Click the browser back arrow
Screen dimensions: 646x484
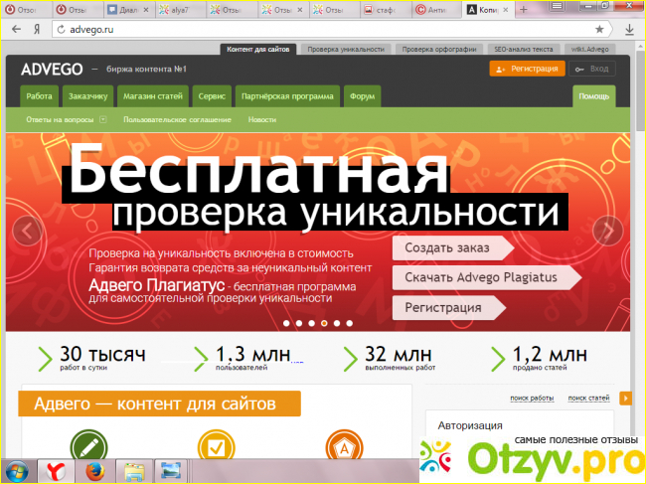tap(14, 30)
